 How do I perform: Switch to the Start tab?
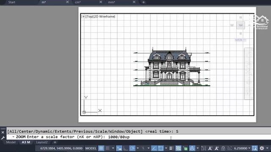point(11,2)
